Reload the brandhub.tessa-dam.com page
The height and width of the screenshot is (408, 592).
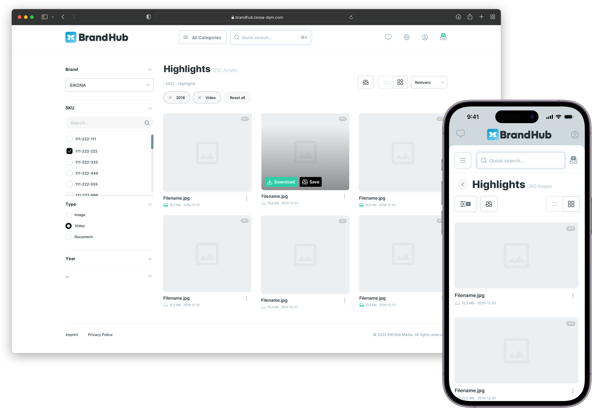351,17
